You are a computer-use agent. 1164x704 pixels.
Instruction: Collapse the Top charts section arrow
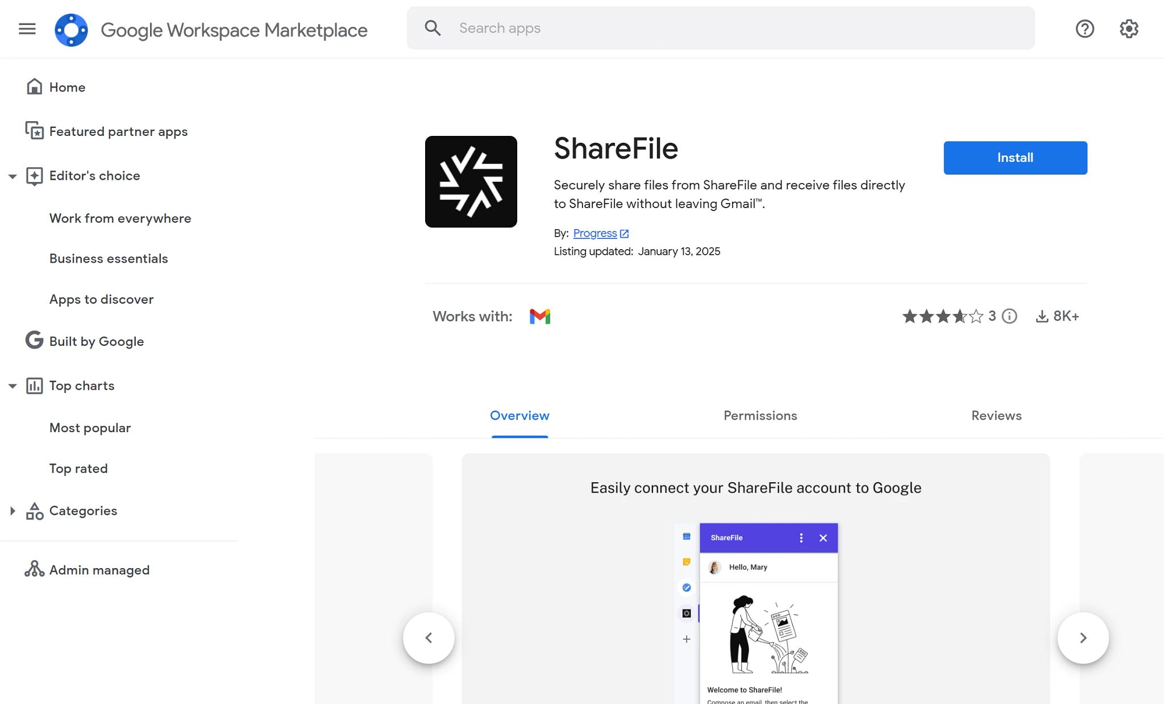click(13, 386)
